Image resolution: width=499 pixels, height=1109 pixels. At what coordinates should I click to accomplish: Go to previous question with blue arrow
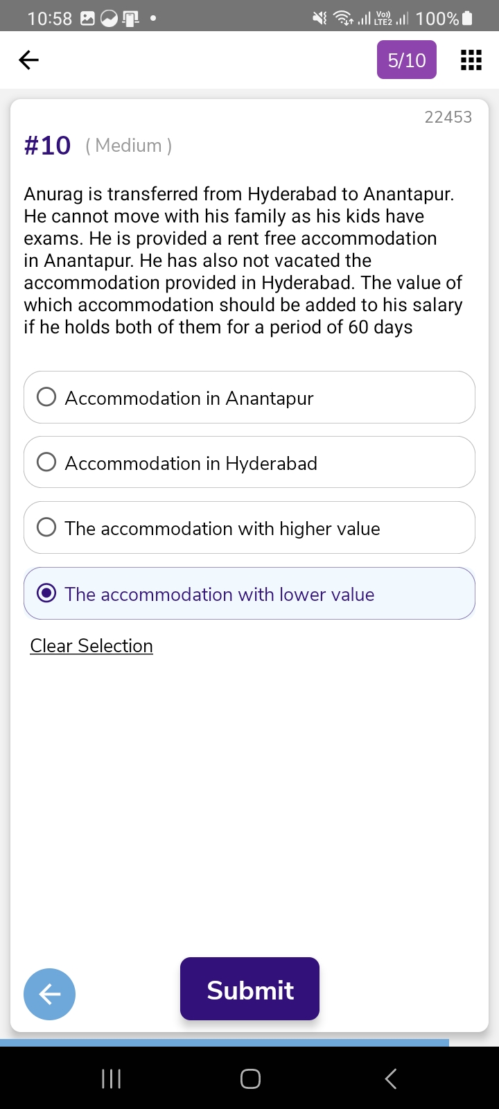49,994
